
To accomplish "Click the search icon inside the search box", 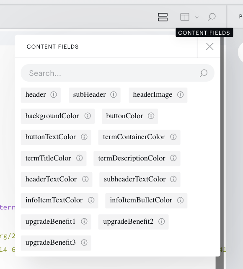I will point(203,73).
